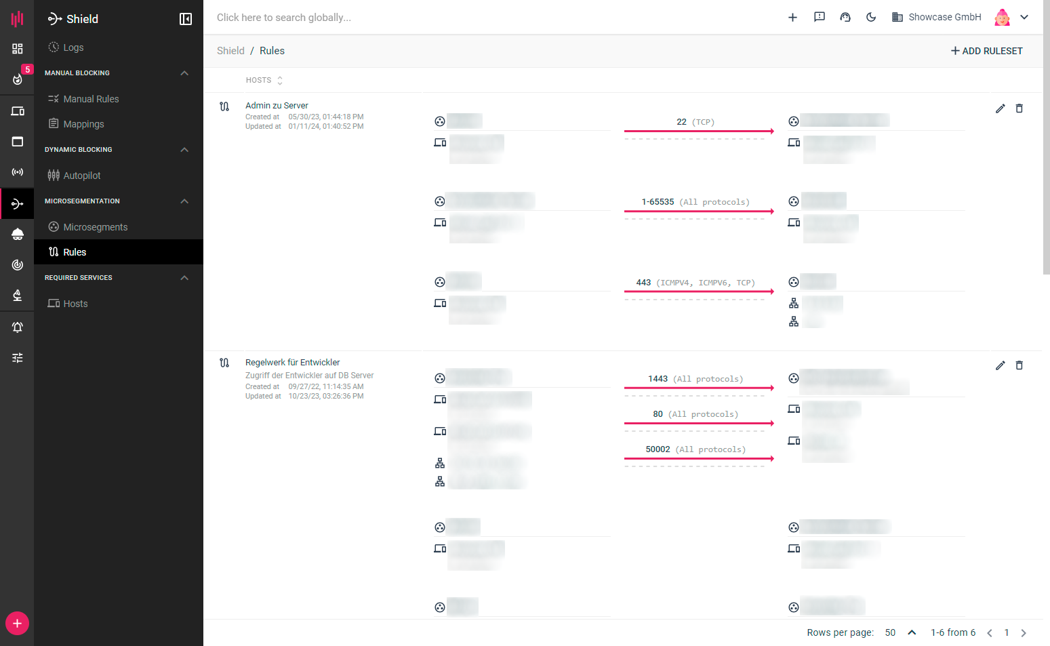Open the support headset icon
Viewport: 1050px width, 646px height.
(x=845, y=18)
